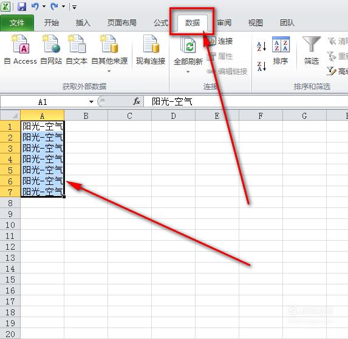
Task: Select row 20 header
Action: [x=10, y=334]
